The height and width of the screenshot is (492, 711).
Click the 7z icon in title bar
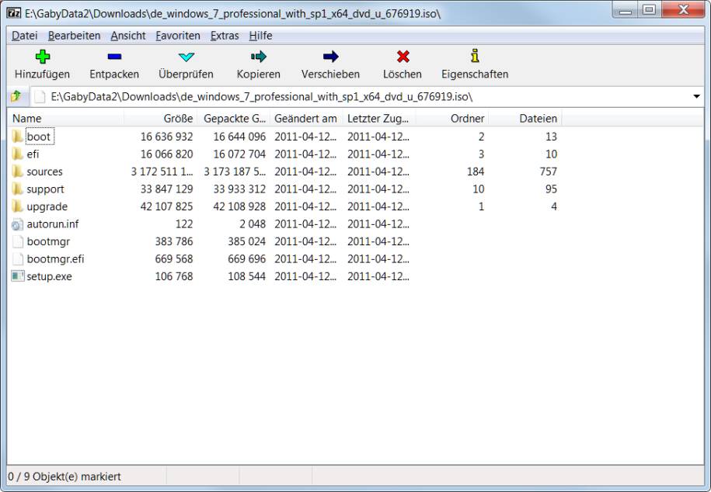14,12
